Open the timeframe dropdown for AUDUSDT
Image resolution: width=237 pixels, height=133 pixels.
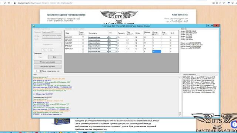[x=113, y=43]
